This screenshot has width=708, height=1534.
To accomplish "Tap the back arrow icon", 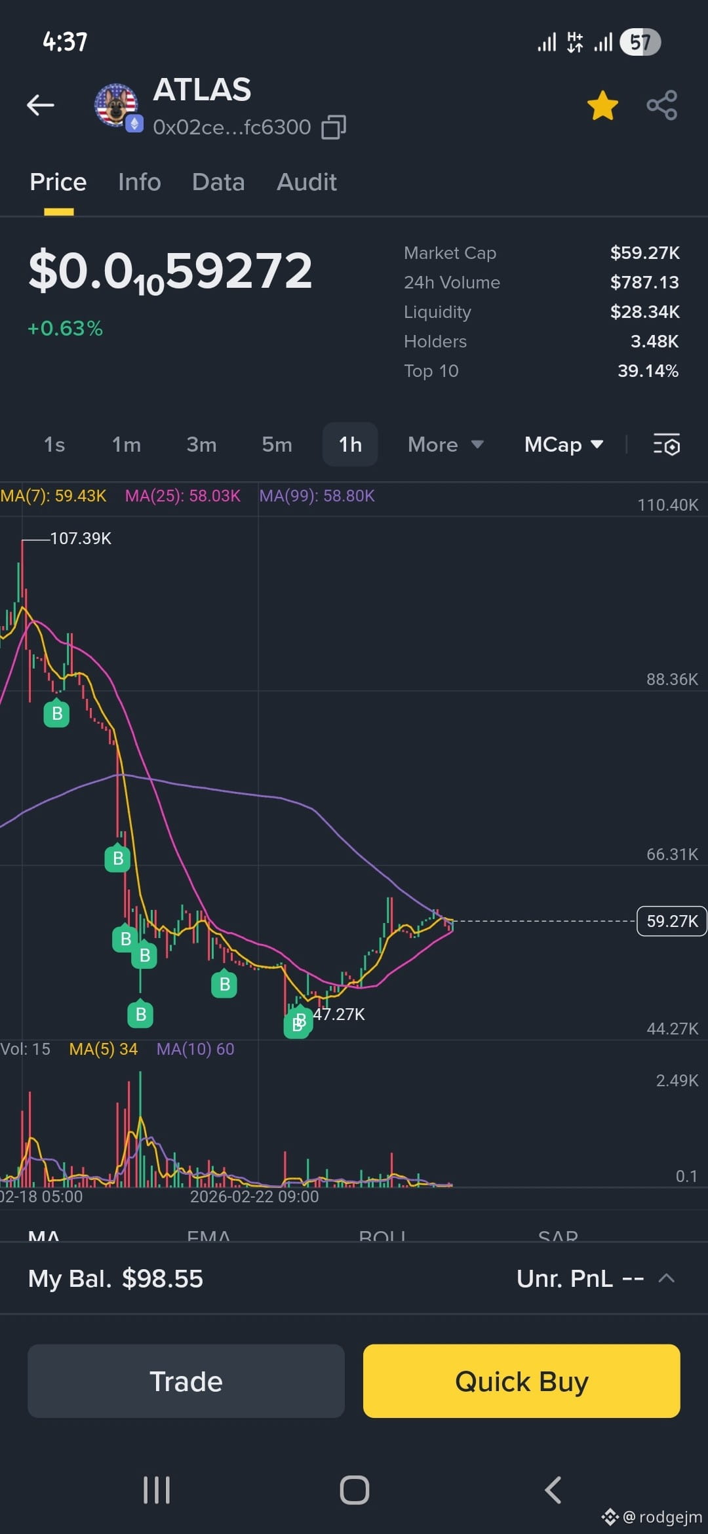I will (40, 105).
